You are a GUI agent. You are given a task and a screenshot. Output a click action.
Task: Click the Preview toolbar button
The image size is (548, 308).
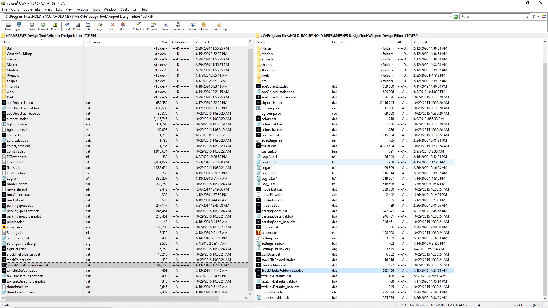[x=78, y=26]
